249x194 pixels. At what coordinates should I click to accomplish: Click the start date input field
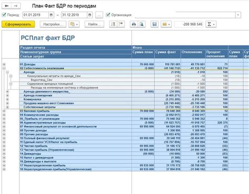point(36,15)
